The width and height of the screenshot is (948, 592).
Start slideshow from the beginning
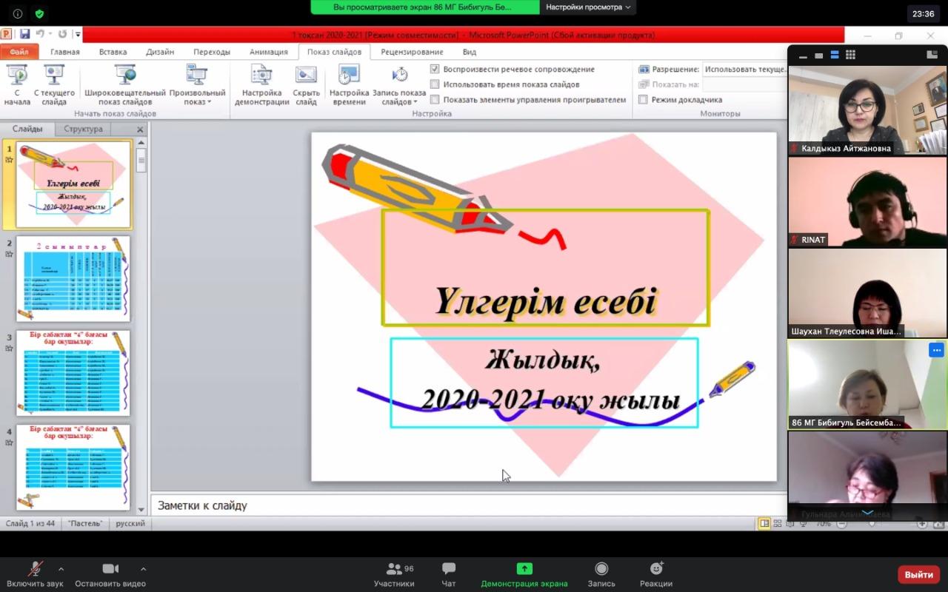click(x=17, y=85)
